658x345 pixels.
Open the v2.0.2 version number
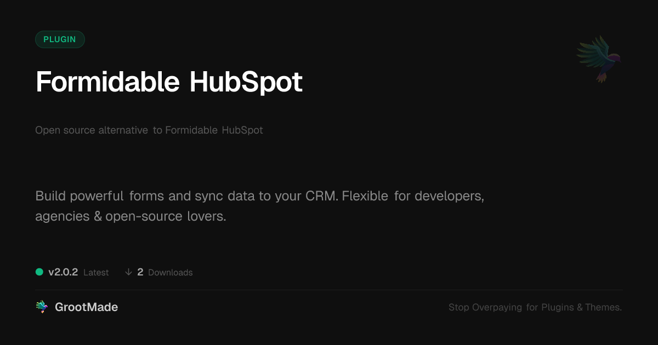tap(63, 272)
